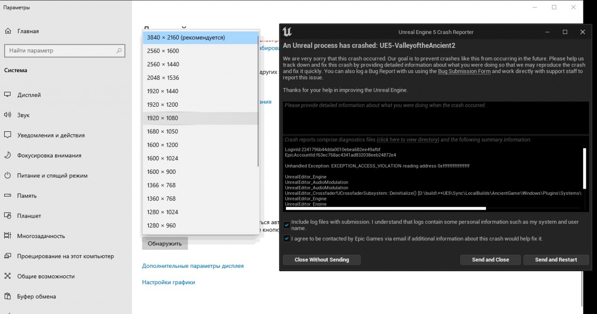This screenshot has width=597, height=314.
Task: Select the 2048 × 1536 resolution
Action: pos(201,78)
